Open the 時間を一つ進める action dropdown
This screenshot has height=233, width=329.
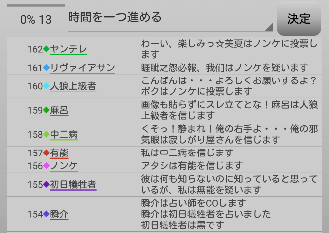tap(169, 18)
